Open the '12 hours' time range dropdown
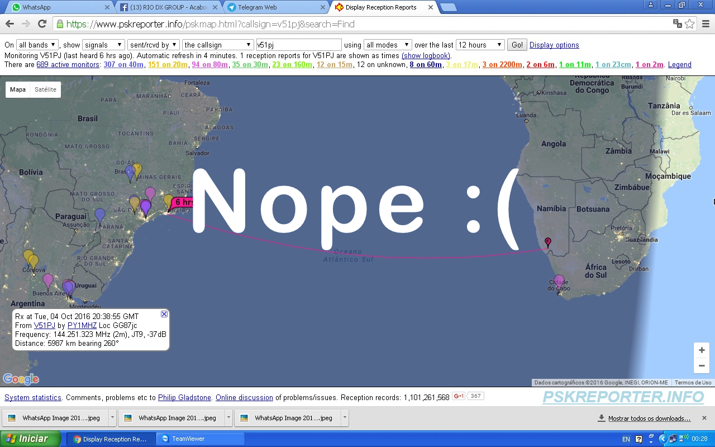The image size is (715, 447). [x=480, y=45]
